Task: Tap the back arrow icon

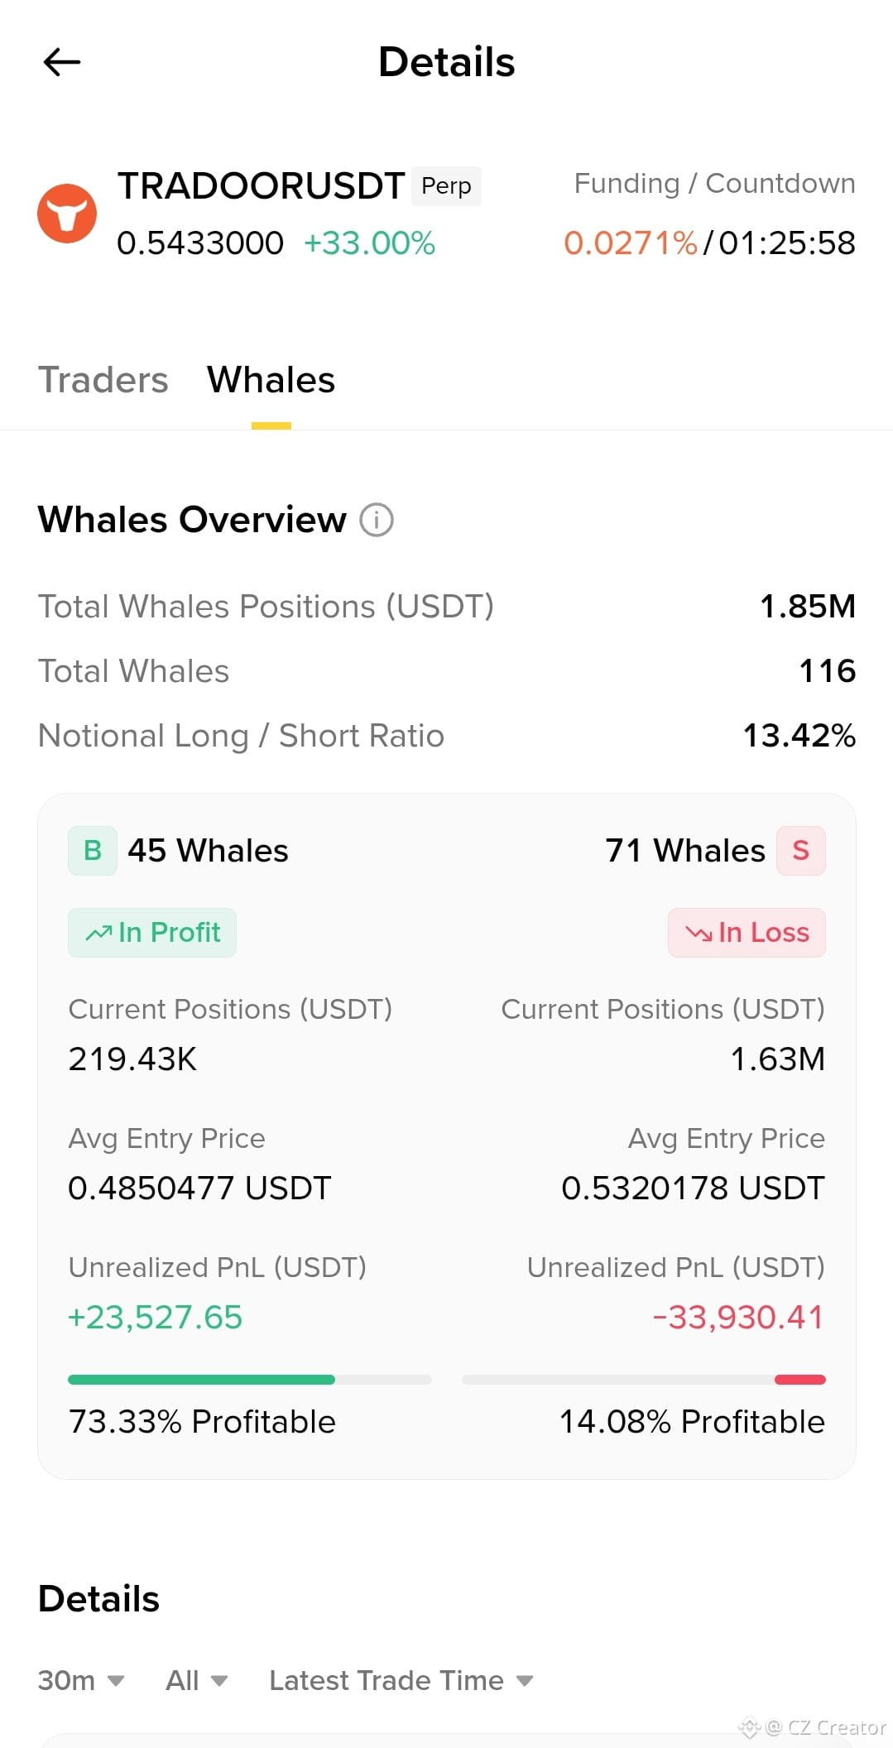Action: (61, 62)
